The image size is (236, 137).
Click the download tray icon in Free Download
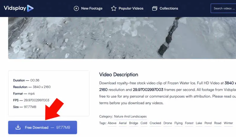point(18,127)
